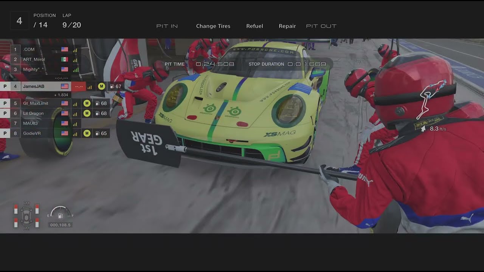The width and height of the screenshot is (484, 272).
Task: Click the lap counter 9/20
Action: tap(72, 25)
